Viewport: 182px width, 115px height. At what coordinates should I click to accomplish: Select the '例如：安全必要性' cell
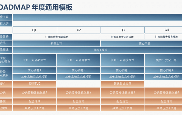pyautogui.click(x=34, y=60)
